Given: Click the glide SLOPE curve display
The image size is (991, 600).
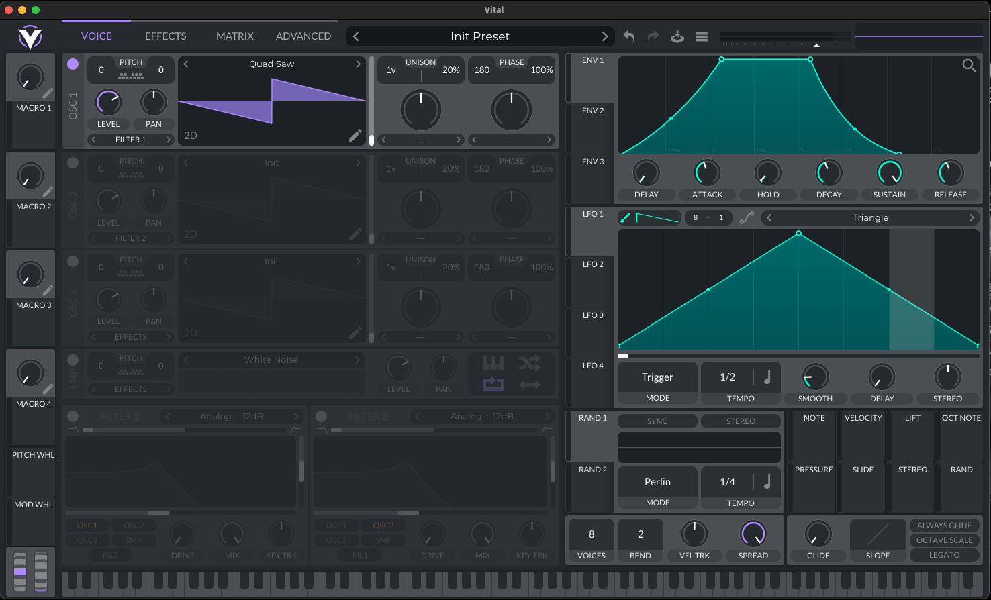Looking at the screenshot, I should pyautogui.click(x=878, y=534).
